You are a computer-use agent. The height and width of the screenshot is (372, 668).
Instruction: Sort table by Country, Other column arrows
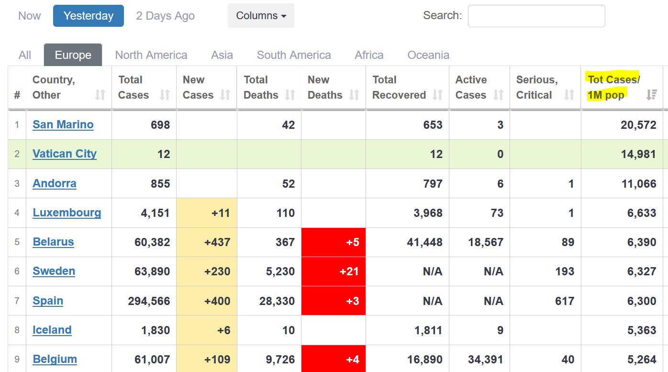100,95
